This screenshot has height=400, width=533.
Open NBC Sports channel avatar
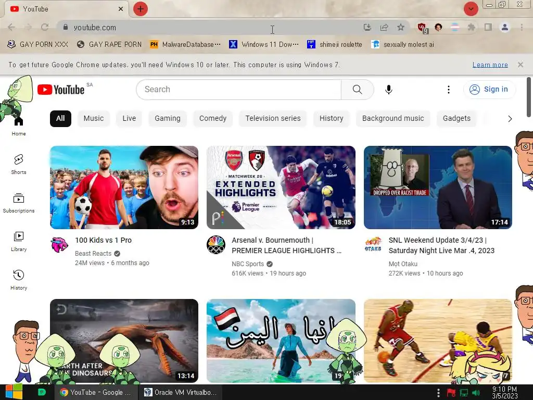pos(216,245)
